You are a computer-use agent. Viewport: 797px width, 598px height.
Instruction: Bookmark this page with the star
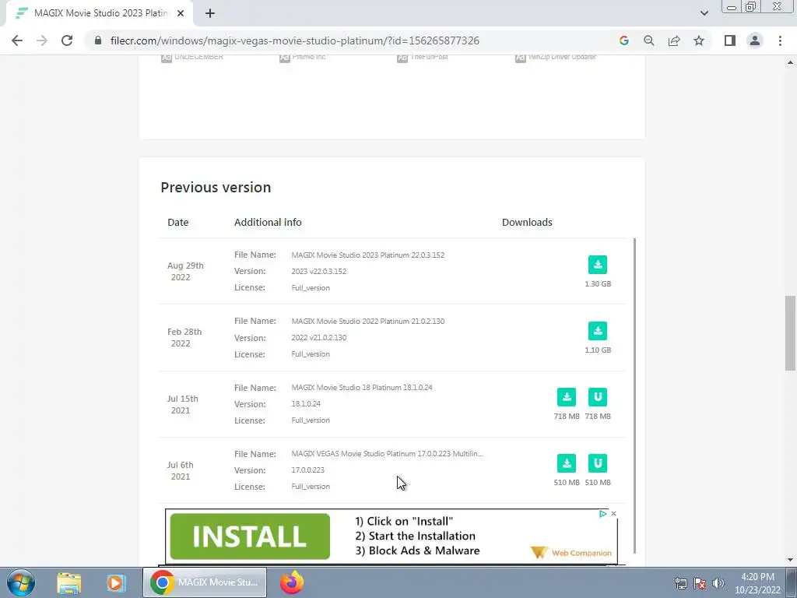(x=699, y=40)
